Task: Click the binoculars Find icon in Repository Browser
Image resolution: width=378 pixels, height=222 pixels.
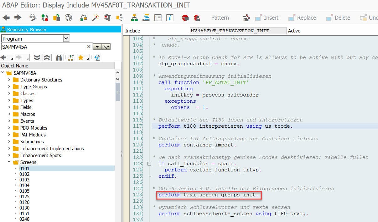Action: pos(59,57)
